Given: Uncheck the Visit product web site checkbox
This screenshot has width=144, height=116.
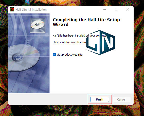Looking at the screenshot, I should 54,55.
